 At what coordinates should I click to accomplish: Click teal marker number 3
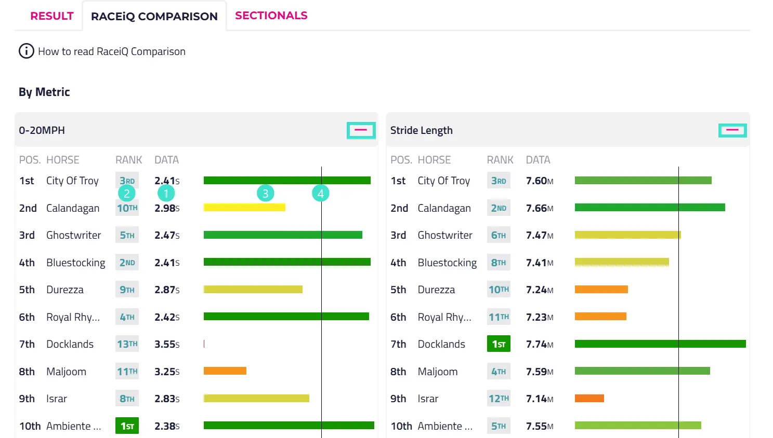click(x=265, y=194)
